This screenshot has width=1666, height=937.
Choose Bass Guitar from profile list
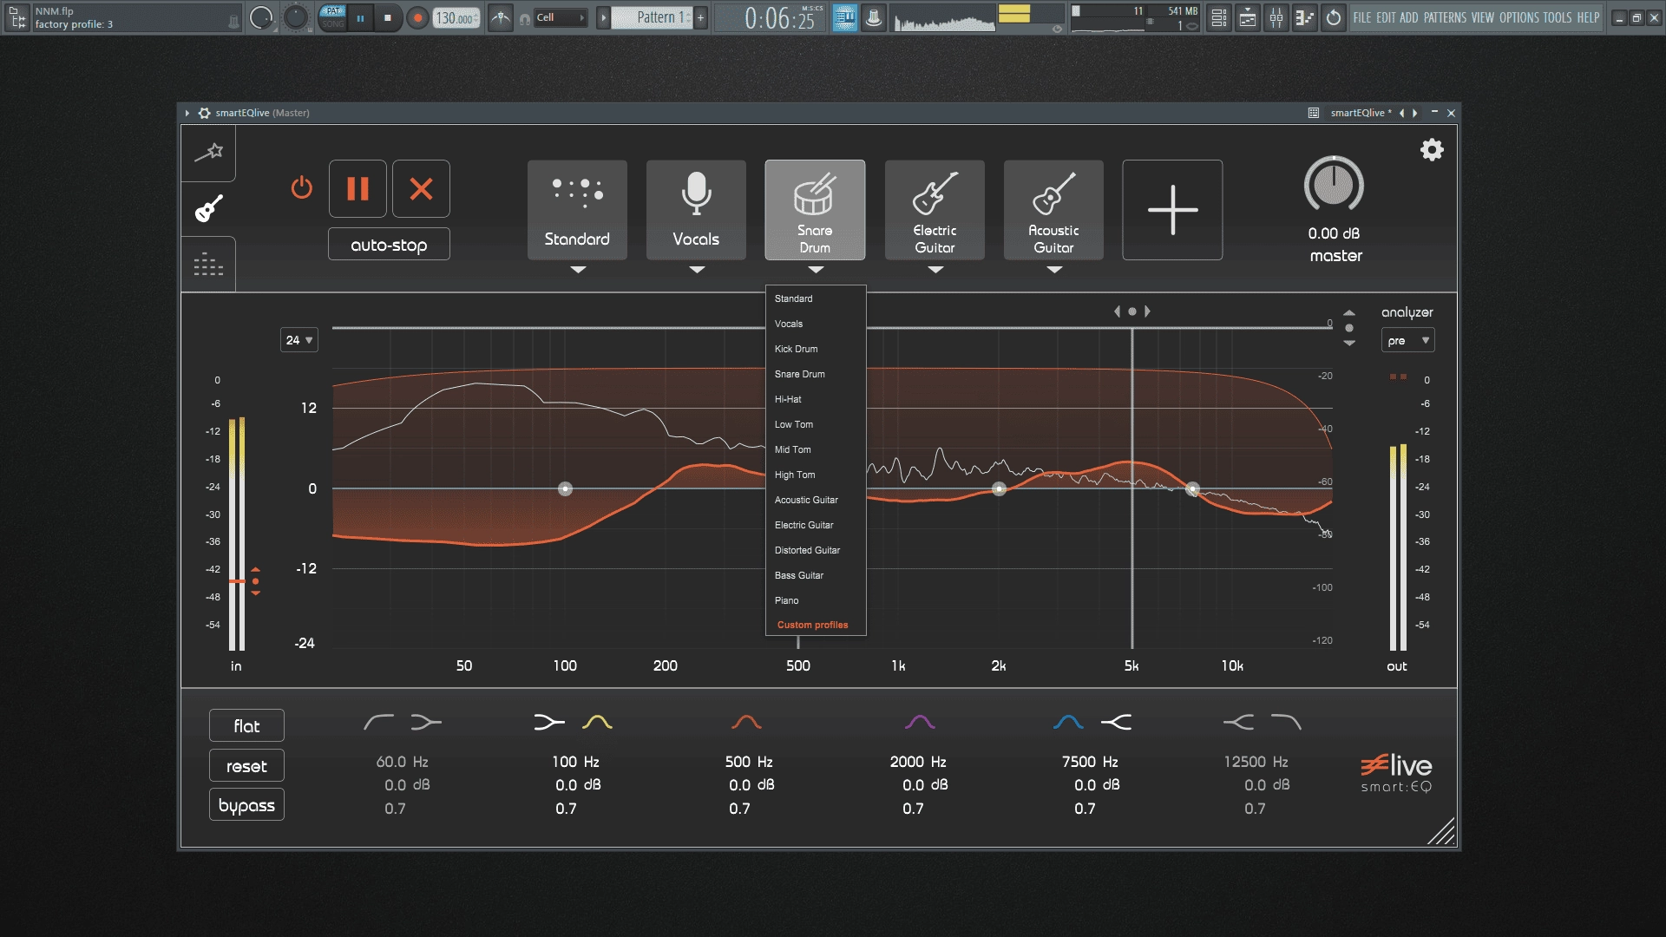pyautogui.click(x=816, y=575)
